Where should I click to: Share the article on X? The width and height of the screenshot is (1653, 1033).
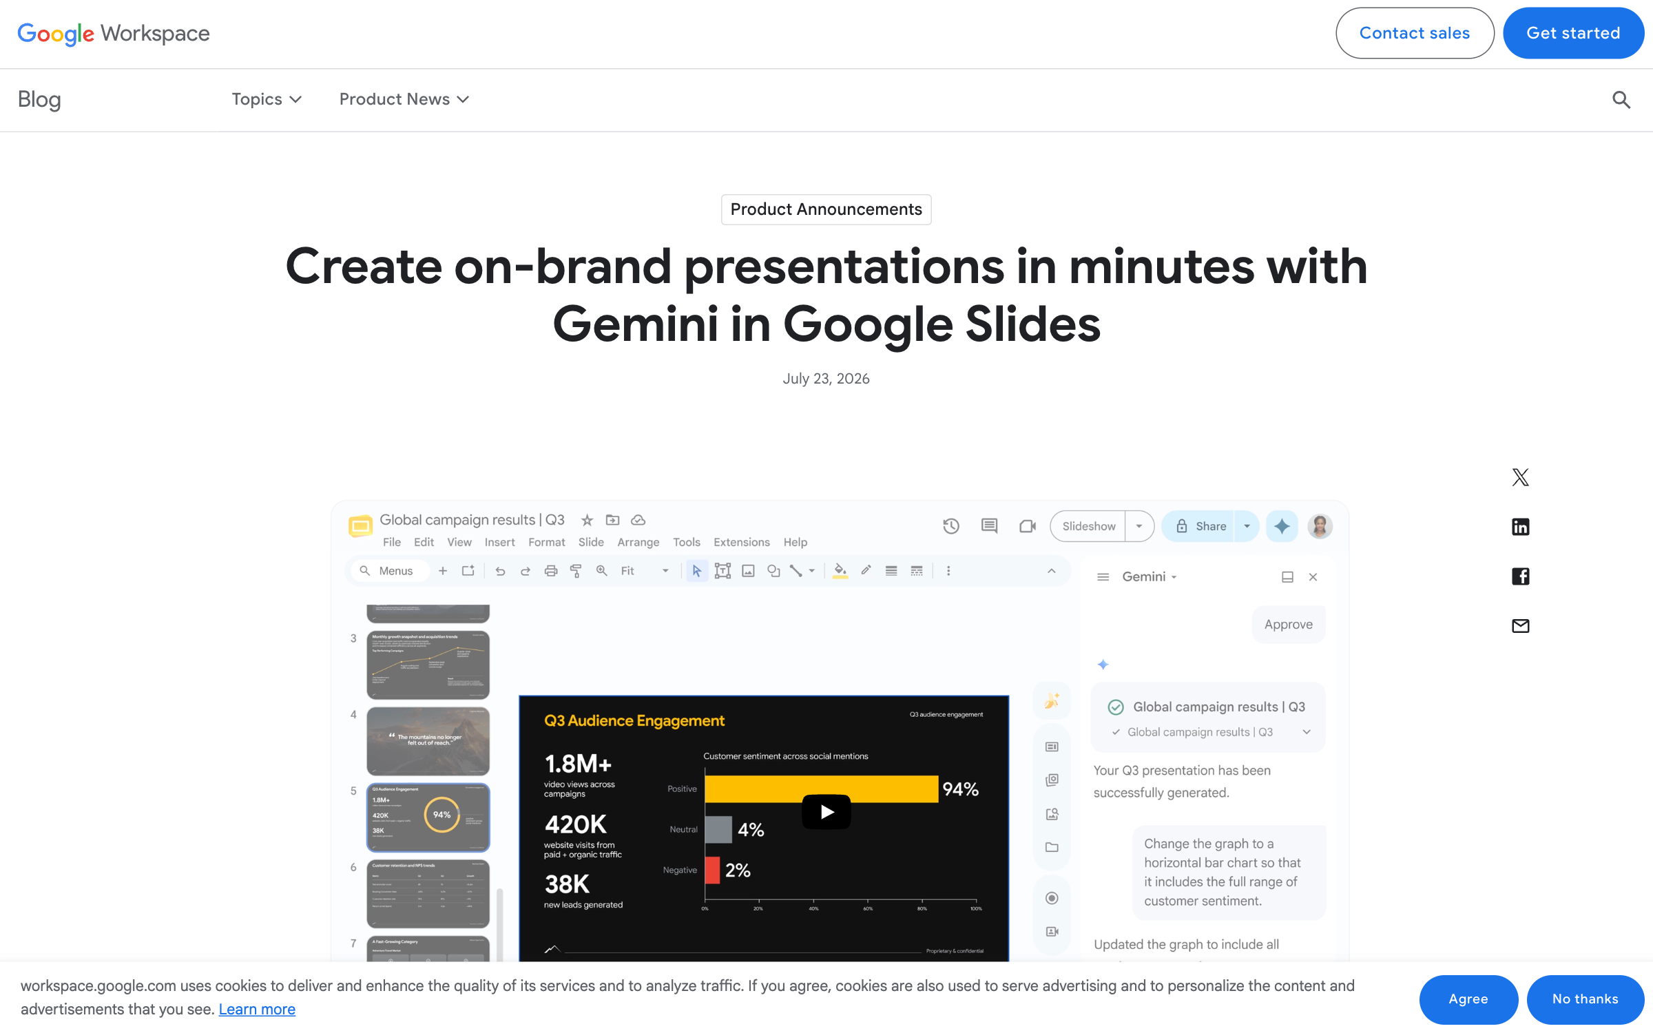pos(1520,477)
